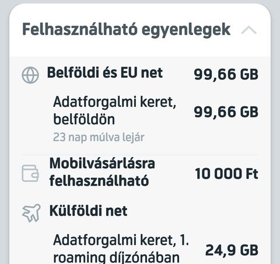
Task: Click the Mobilvásárlásra label text
Action: coord(102,163)
